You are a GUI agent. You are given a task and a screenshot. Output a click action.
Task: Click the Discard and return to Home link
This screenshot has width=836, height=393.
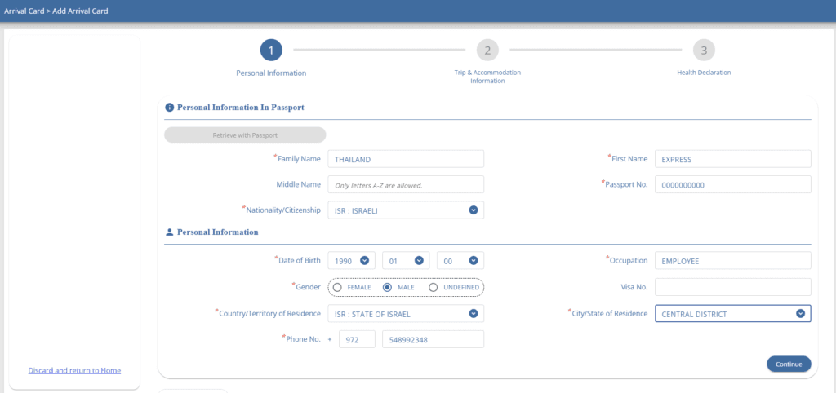coord(74,370)
